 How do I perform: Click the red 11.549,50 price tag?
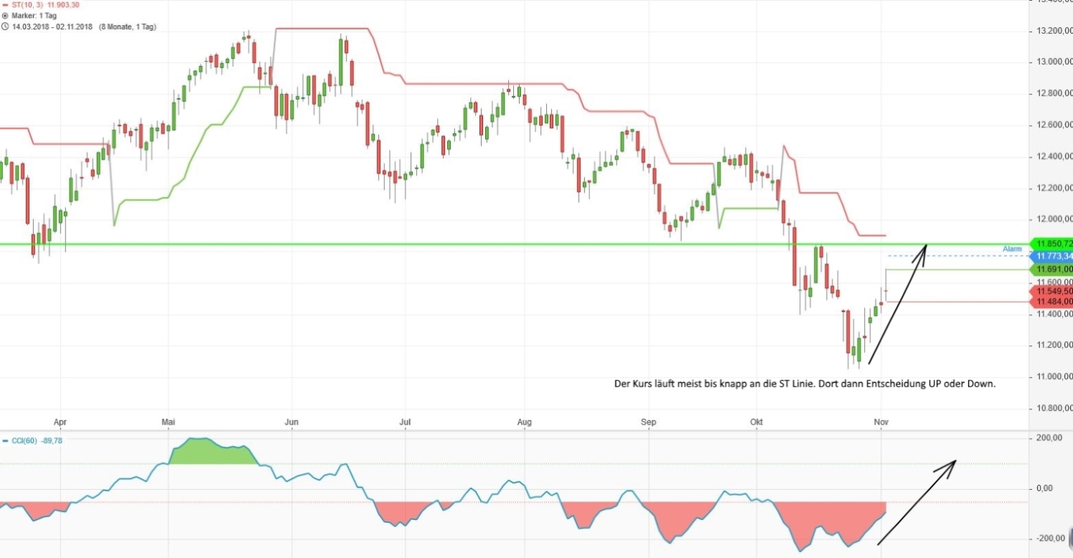click(x=1050, y=292)
